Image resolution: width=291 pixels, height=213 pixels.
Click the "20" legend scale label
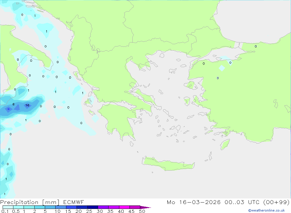pos(79,211)
